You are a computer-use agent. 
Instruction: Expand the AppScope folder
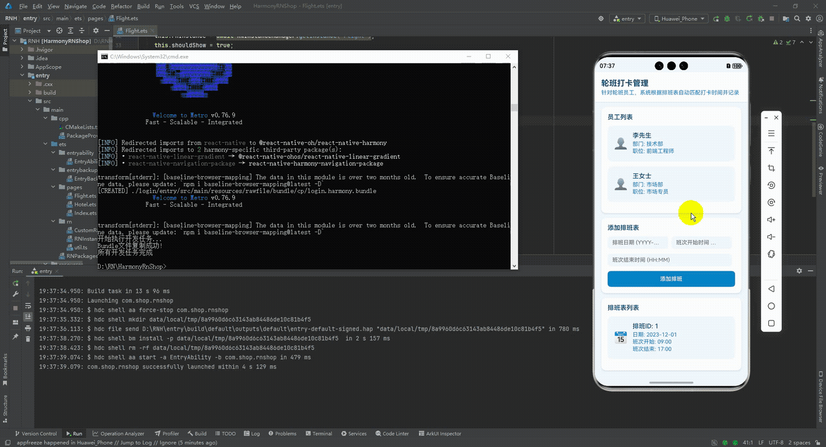click(x=22, y=67)
